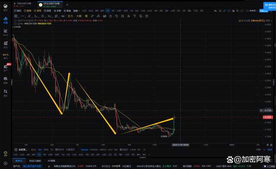Expand the chart layout dropdown in top toolbar
This screenshot has width=276, height=169.
pos(76,11)
